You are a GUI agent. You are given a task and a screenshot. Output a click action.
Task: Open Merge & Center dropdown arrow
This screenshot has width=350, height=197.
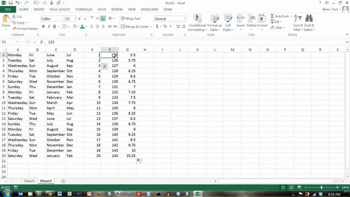click(x=151, y=27)
